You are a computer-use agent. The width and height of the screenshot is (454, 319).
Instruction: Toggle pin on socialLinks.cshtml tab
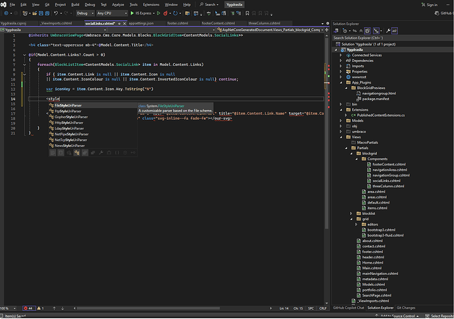pos(119,24)
